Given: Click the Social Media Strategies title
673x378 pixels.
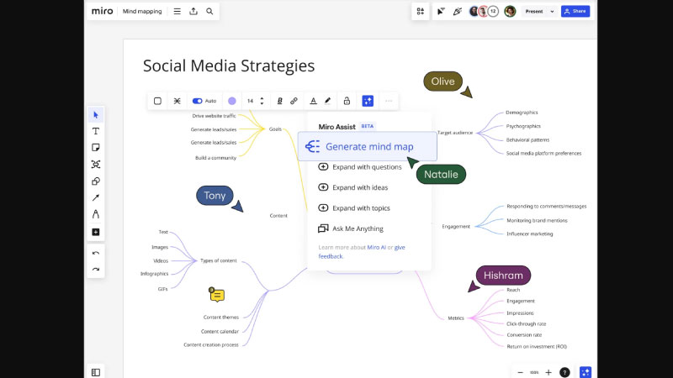Looking at the screenshot, I should pyautogui.click(x=229, y=66).
